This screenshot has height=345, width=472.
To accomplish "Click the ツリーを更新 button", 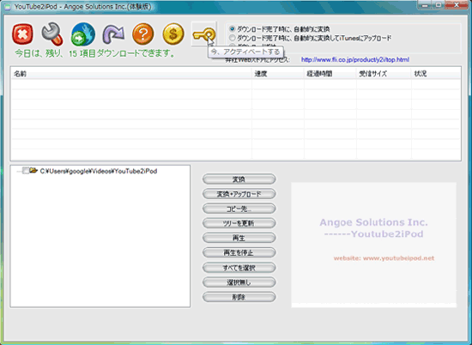I will pyautogui.click(x=239, y=223).
